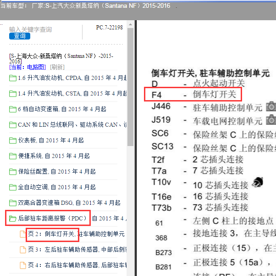Click camera icon beside J446 驻车辅助控制单元
The image size is (276, 276).
click(271, 106)
